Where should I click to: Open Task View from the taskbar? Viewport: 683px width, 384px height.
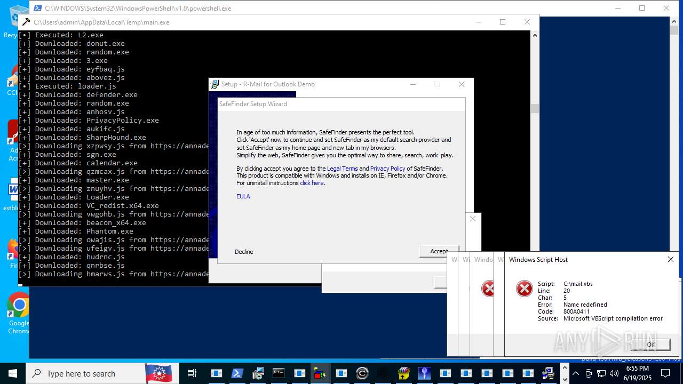coord(192,373)
